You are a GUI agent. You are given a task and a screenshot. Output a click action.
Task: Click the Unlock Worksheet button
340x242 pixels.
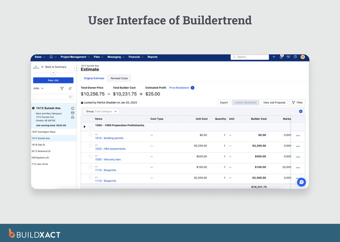pos(246,103)
